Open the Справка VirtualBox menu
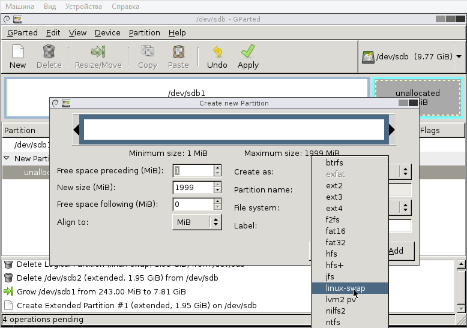467x328 pixels. tap(125, 7)
